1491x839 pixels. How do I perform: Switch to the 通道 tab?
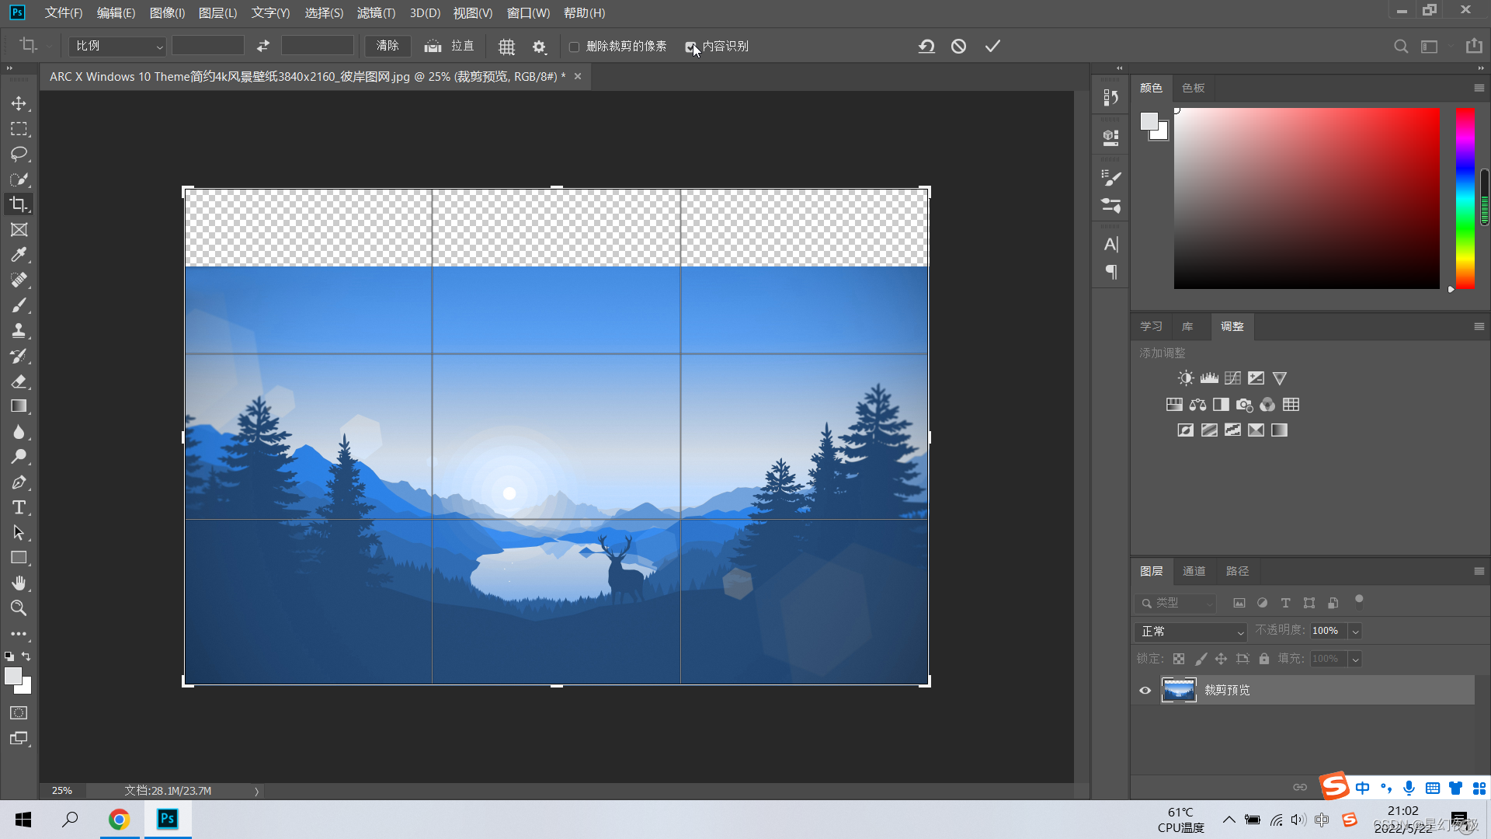(x=1194, y=571)
